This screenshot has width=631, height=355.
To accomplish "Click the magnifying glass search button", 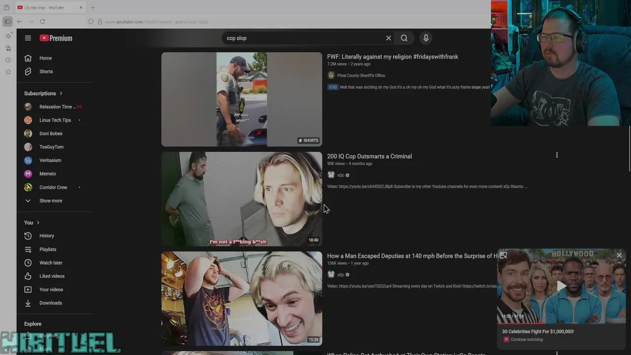I will pos(404,38).
